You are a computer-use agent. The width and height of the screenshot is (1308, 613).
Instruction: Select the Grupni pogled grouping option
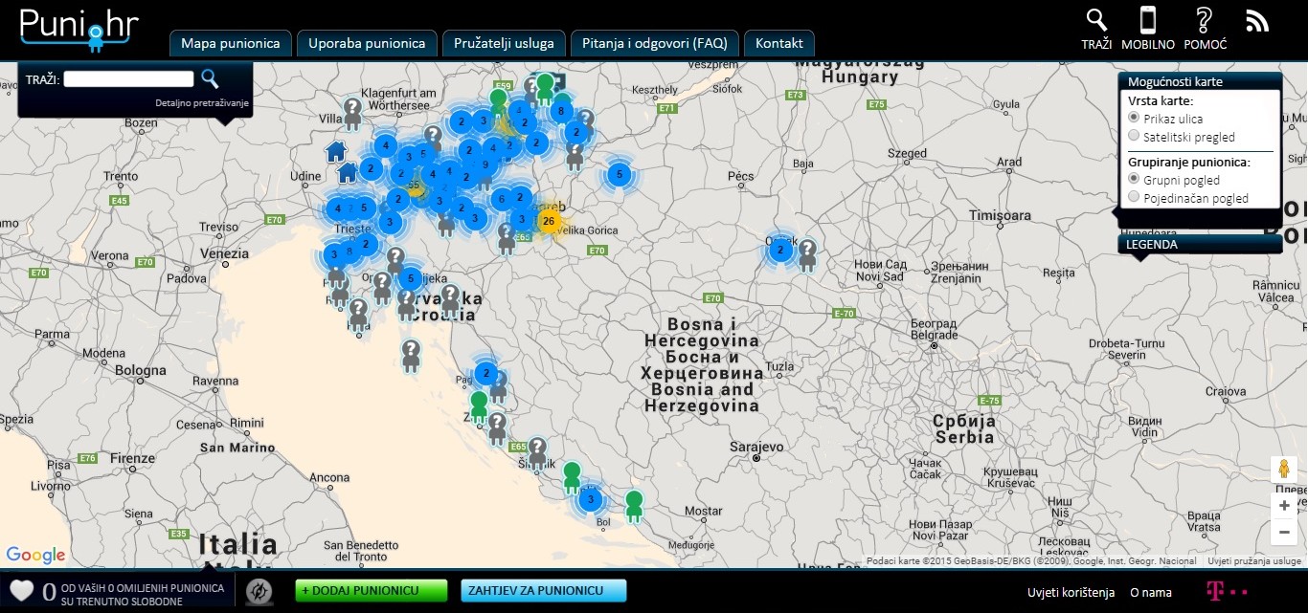[1135, 179]
